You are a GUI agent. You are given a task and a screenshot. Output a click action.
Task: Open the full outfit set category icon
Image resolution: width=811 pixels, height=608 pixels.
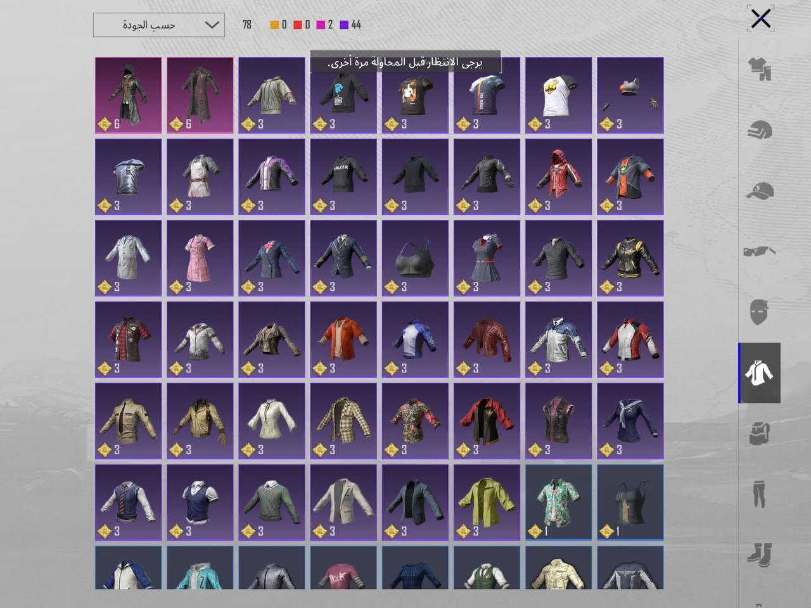click(759, 69)
